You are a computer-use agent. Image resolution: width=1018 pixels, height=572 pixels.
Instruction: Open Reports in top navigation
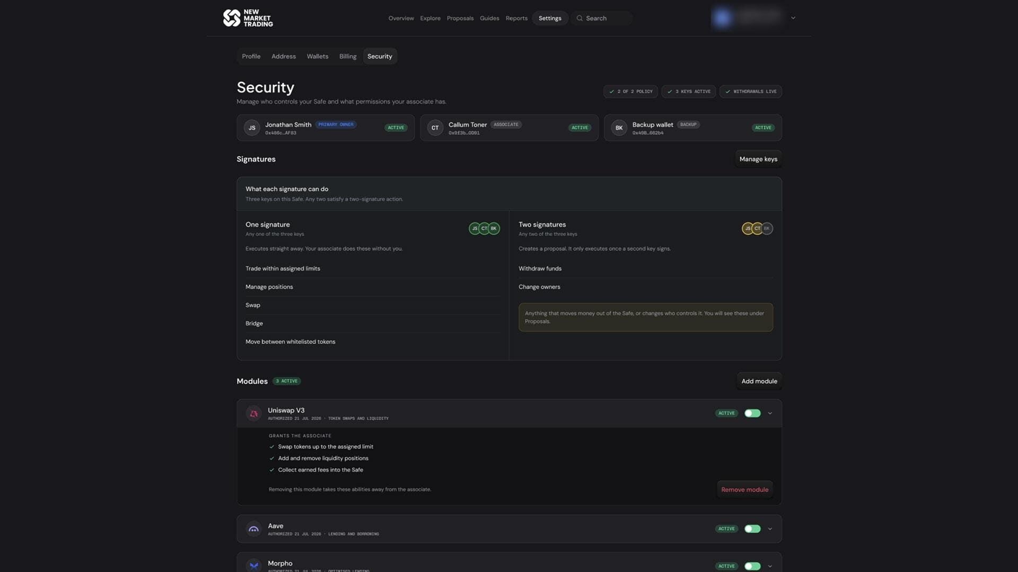pos(516,18)
